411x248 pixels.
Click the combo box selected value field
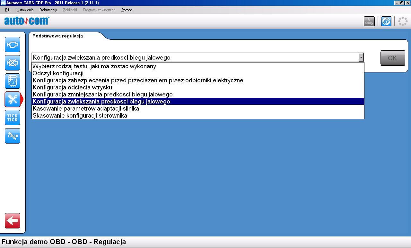point(195,57)
